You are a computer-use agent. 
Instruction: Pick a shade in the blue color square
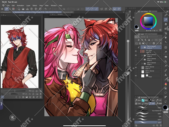point(148,21)
